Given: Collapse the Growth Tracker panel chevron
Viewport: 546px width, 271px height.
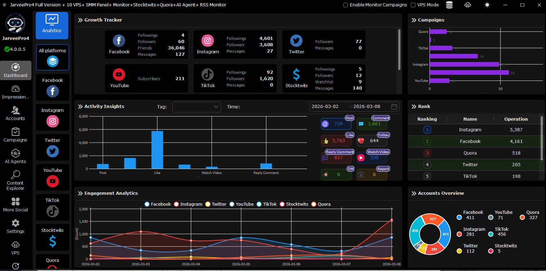Looking at the screenshot, I should pyautogui.click(x=80, y=20).
